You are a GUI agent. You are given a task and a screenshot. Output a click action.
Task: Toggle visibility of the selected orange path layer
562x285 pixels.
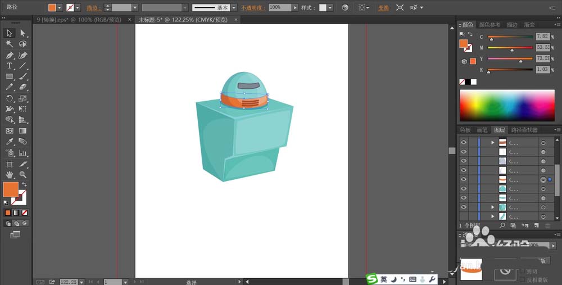click(x=464, y=179)
